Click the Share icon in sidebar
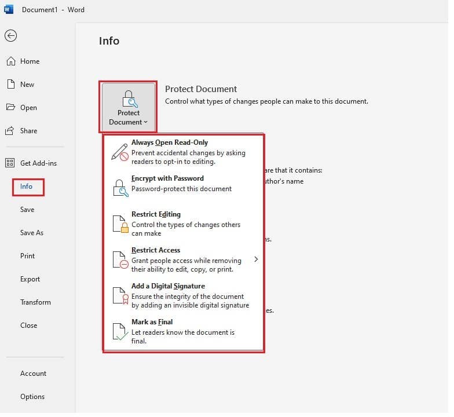 tap(10, 131)
